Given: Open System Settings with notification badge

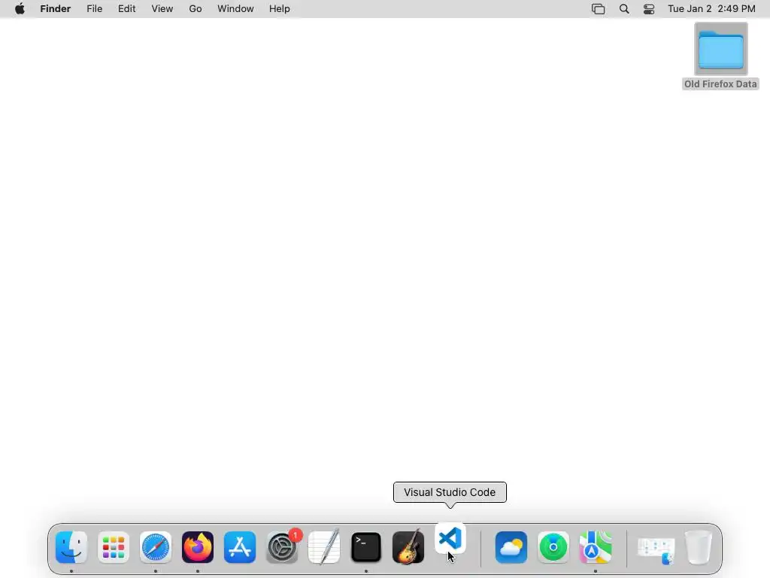Looking at the screenshot, I should pyautogui.click(x=282, y=547).
